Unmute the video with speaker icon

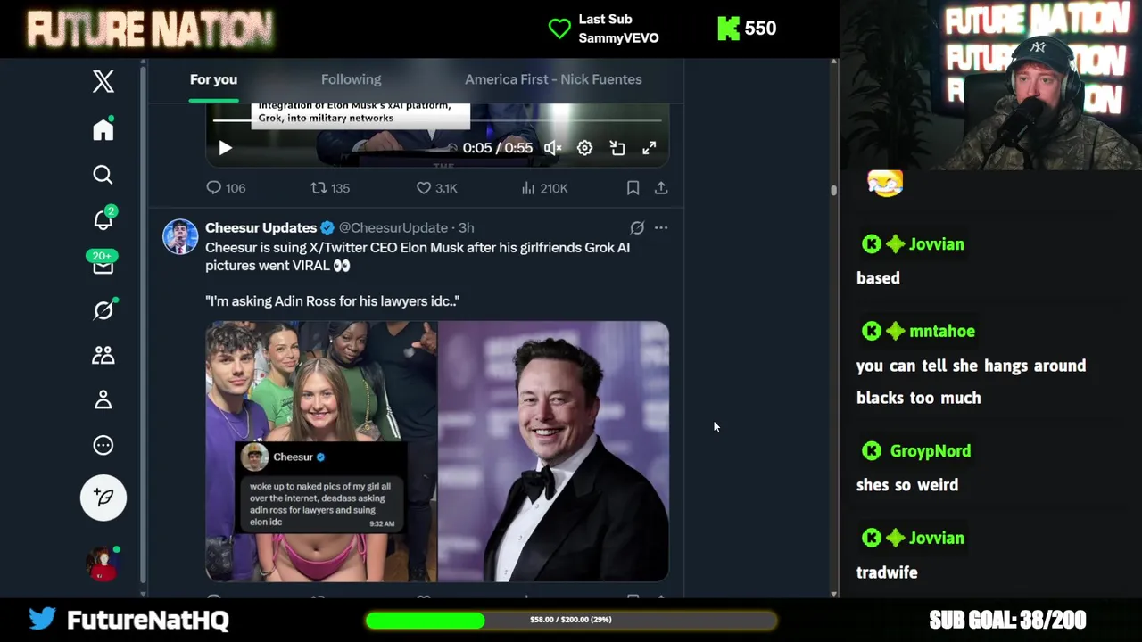coord(553,148)
